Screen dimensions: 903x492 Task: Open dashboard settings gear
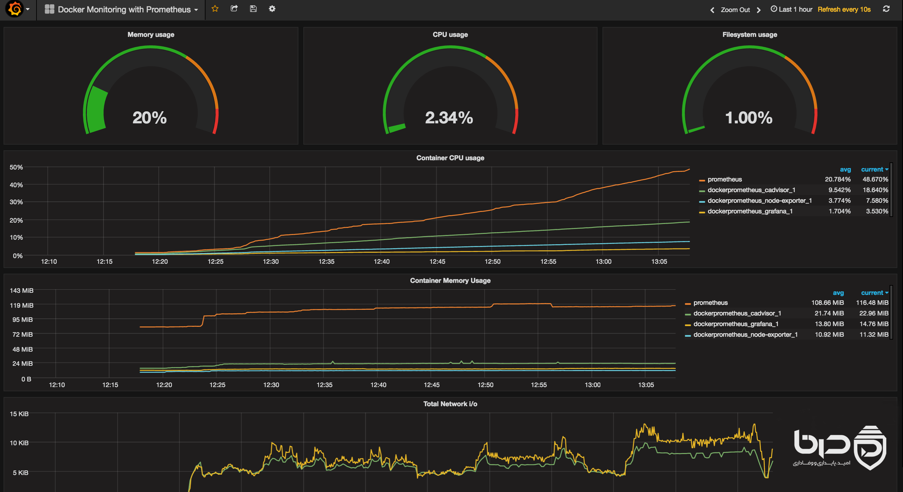[x=272, y=9]
